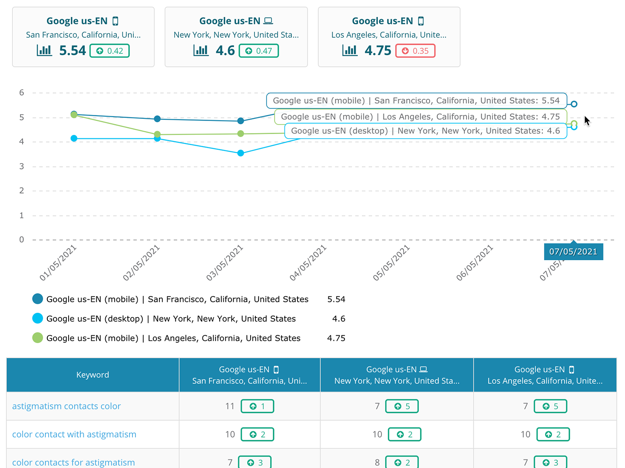Open 'color contacts for astigmatism' keyword link
The width and height of the screenshot is (625, 468).
(x=73, y=462)
